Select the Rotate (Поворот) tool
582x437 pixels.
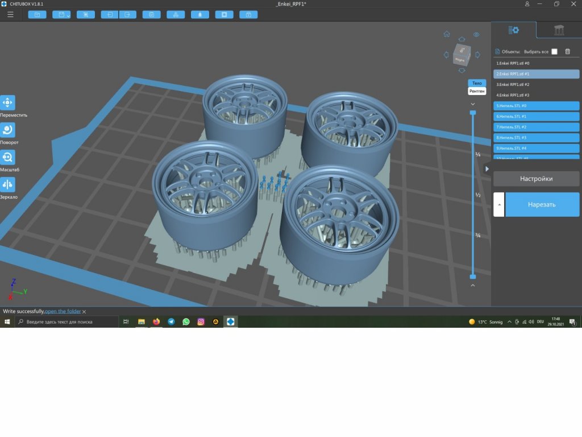click(8, 130)
